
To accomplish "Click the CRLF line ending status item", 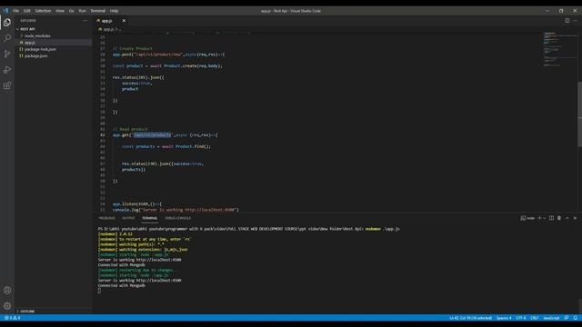I will point(534,318).
